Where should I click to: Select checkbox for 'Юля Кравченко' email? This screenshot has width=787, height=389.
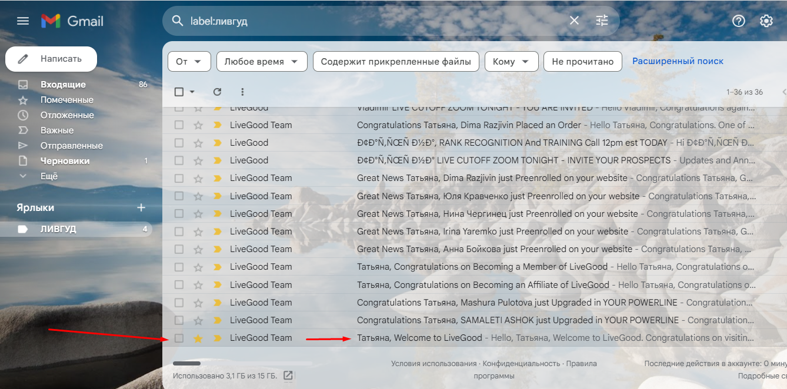coord(179,196)
